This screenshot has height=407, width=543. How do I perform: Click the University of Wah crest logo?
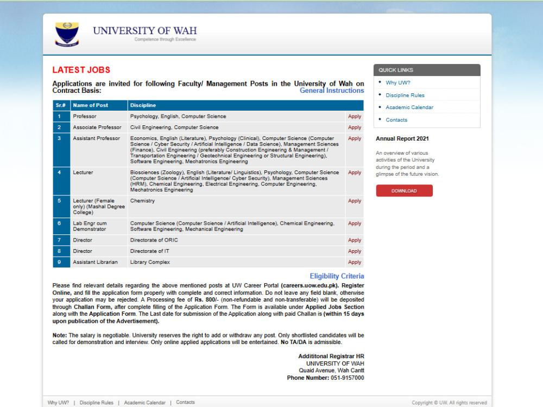click(x=67, y=34)
